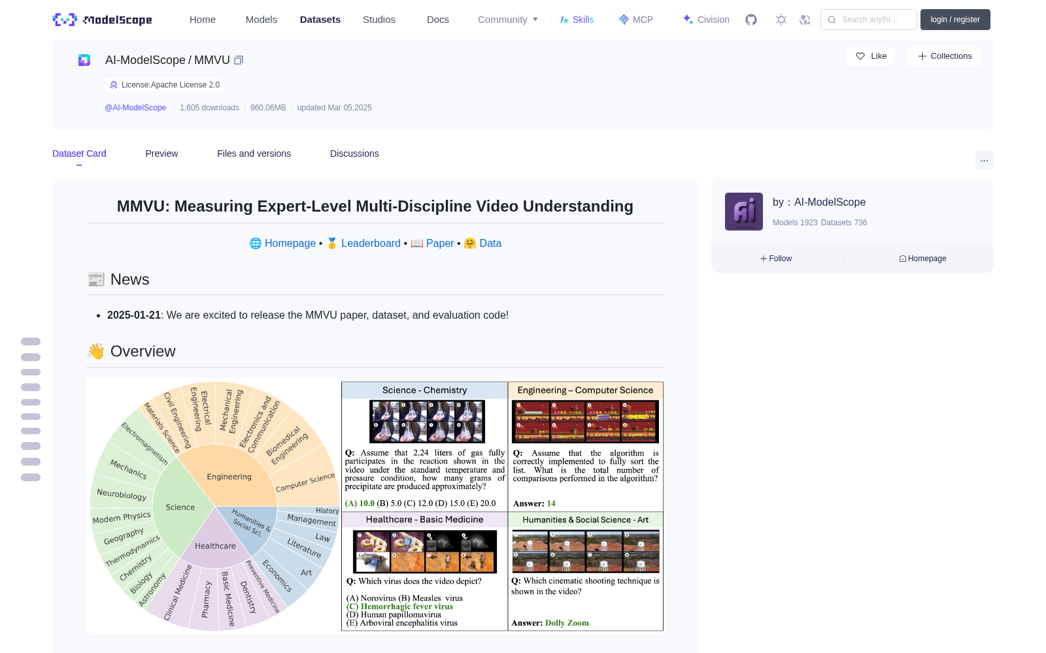The width and height of the screenshot is (1046, 653).
Task: Copy the dataset name MMVU
Action: (239, 60)
